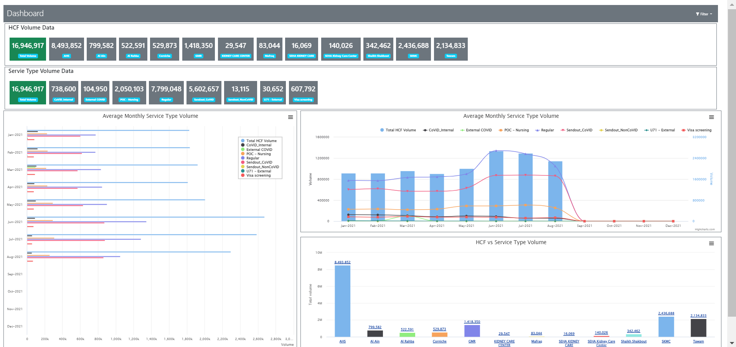The width and height of the screenshot is (736, 347).
Task: Select the Tawam volume tile
Action: [x=451, y=49]
